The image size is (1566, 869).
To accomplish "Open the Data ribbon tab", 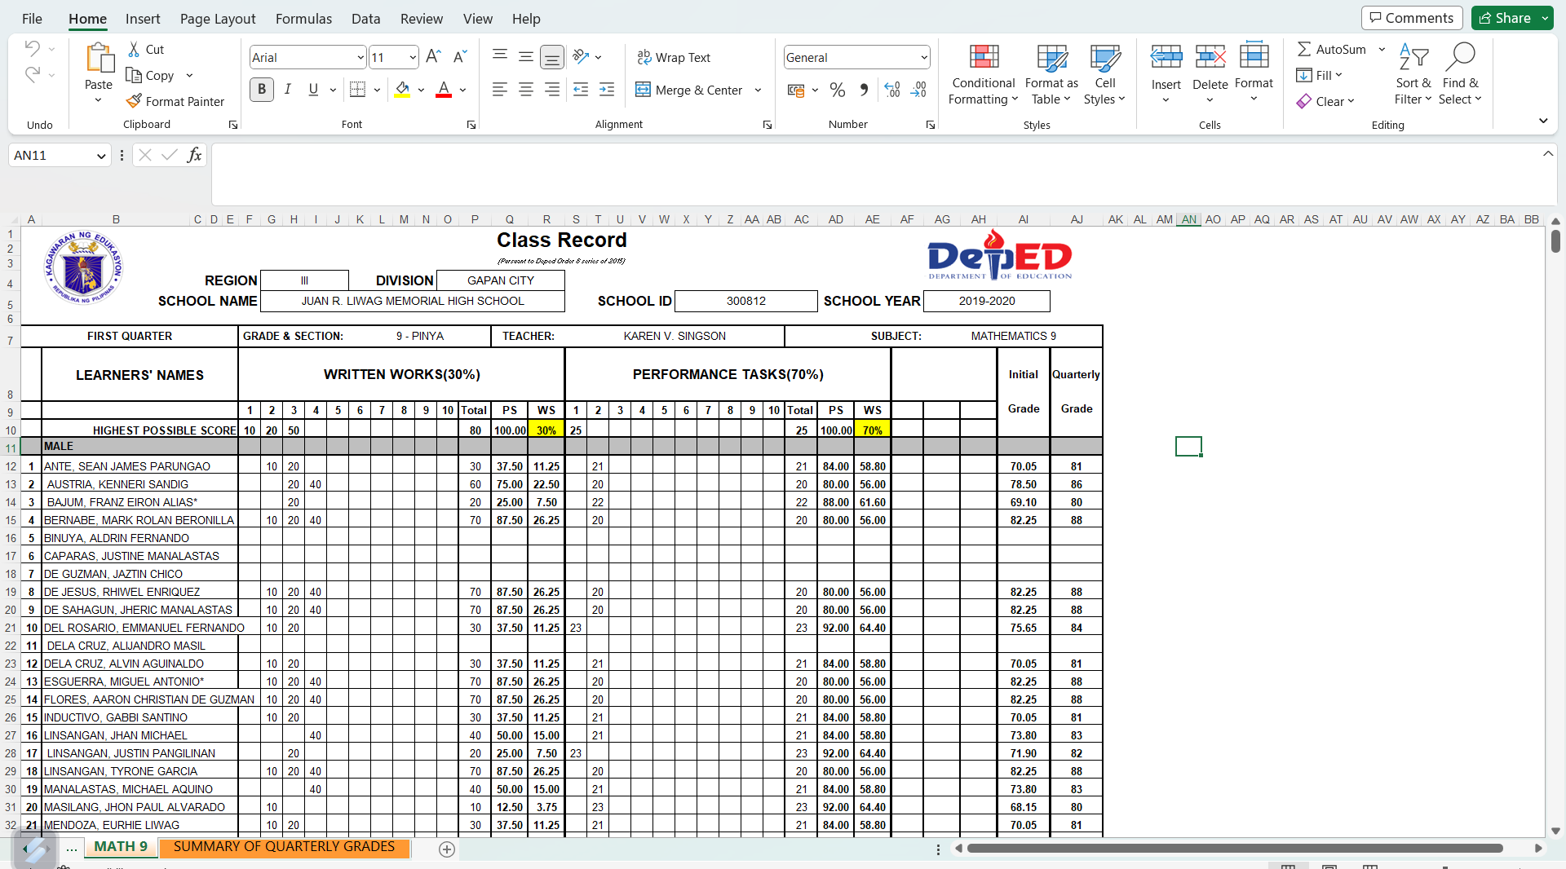I will [366, 19].
